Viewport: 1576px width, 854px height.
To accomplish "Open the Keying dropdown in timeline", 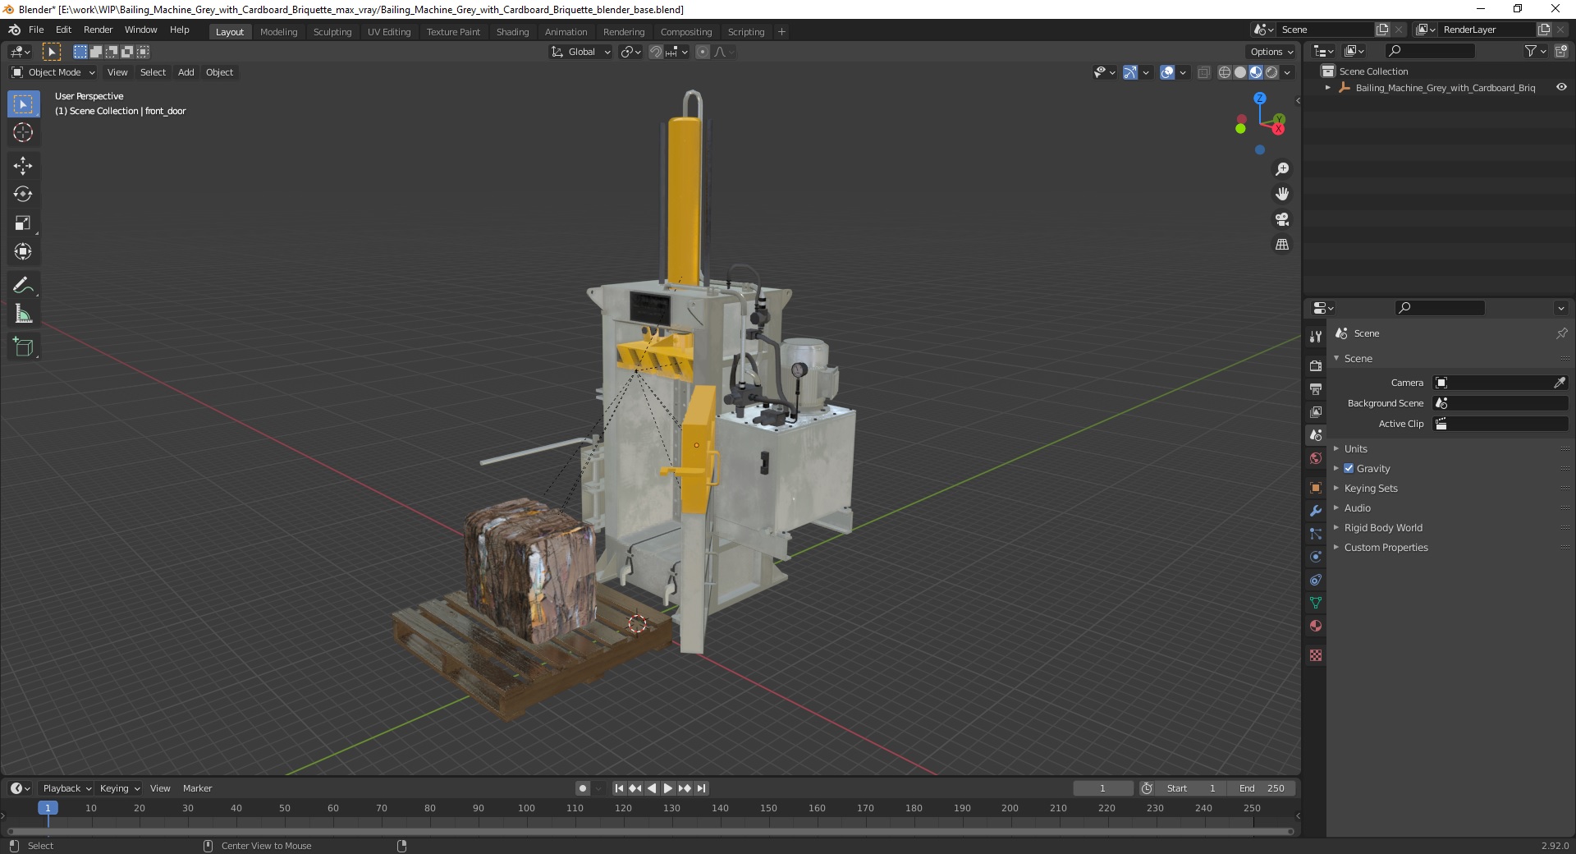I will 119,788.
